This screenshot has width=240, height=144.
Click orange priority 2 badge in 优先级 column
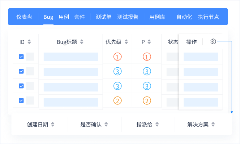117,101
